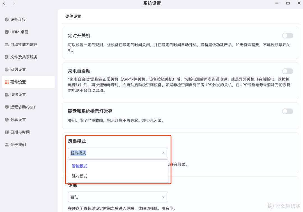Select 智能模式 option in the dropdown list
This screenshot has height=212, width=303.
pyautogui.click(x=79, y=166)
